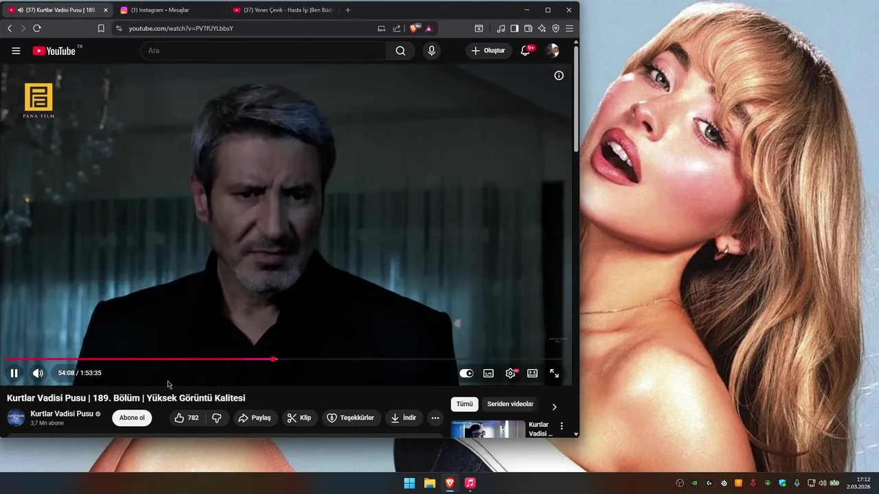Open the YouTube hamburger guide menu
The width and height of the screenshot is (879, 494).
(x=16, y=51)
